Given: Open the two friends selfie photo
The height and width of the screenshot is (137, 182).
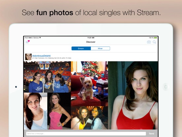Looking at the screenshot, I should (x=89, y=118).
